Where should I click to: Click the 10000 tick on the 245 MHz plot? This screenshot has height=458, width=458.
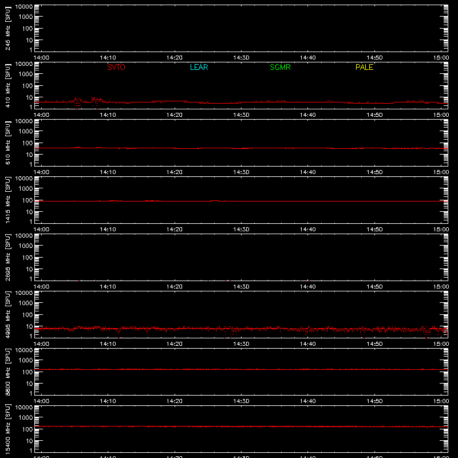click(24, 7)
